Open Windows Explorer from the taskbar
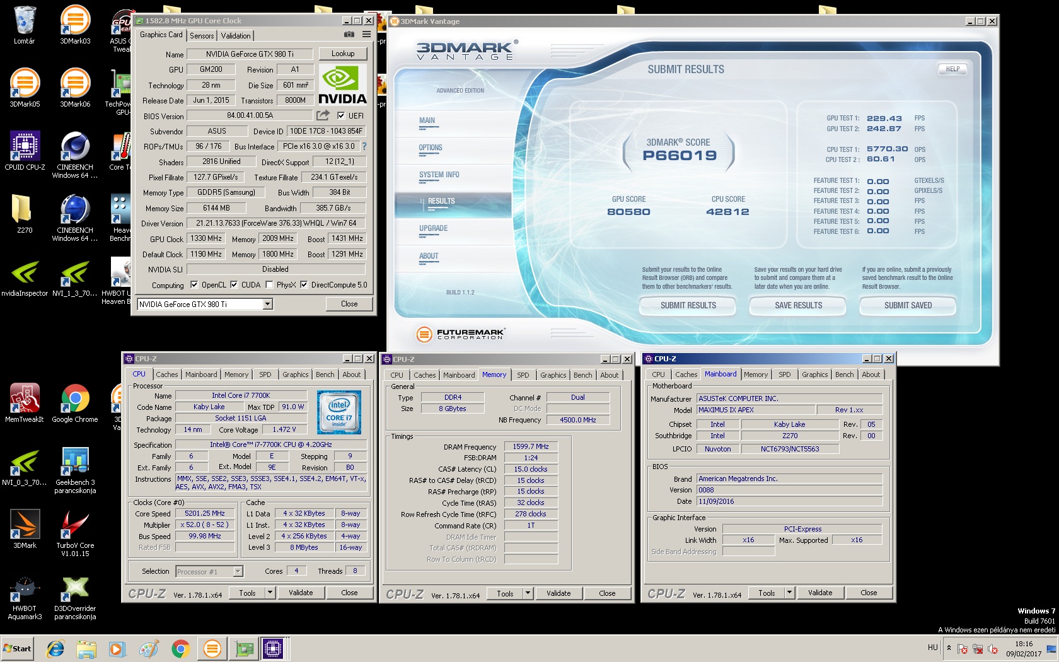Screen dimensions: 1059x662 tap(86, 648)
